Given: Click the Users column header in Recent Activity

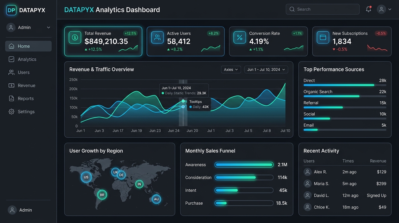Looking at the screenshot, I should coord(309,161).
